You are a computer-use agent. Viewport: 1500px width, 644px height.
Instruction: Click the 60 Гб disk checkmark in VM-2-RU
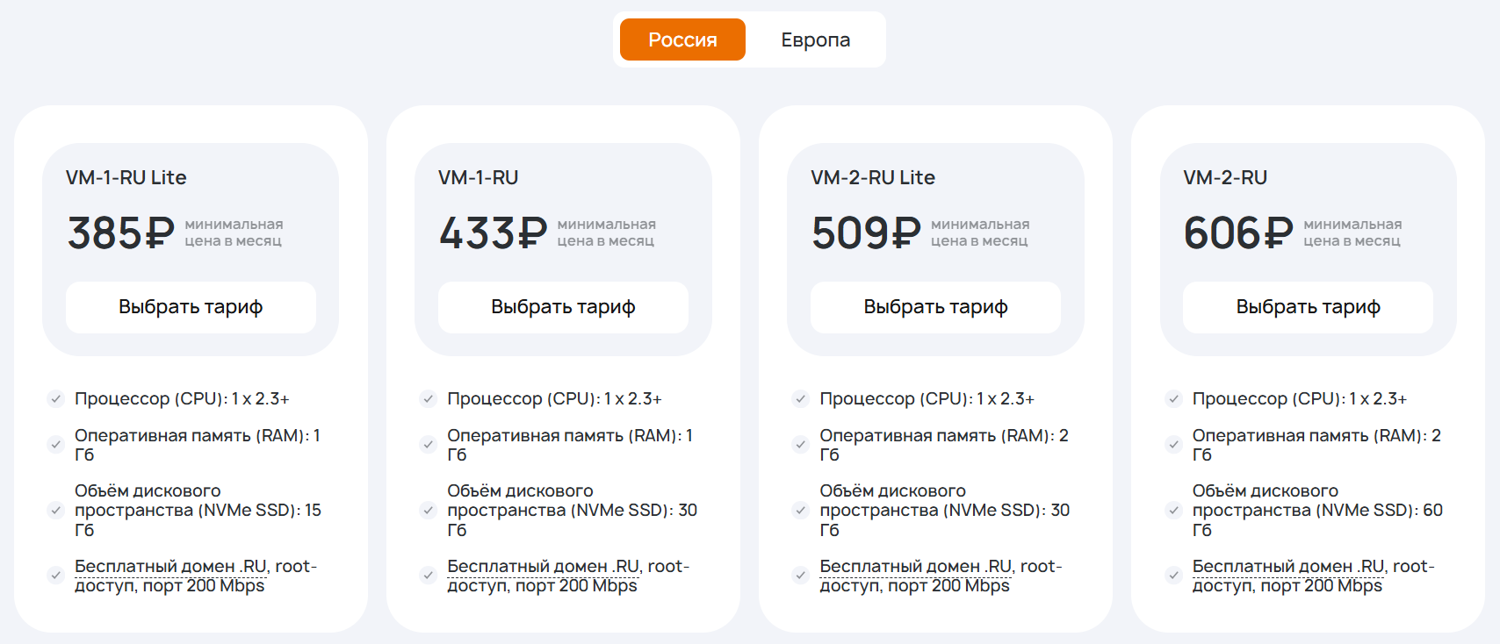(x=1173, y=510)
